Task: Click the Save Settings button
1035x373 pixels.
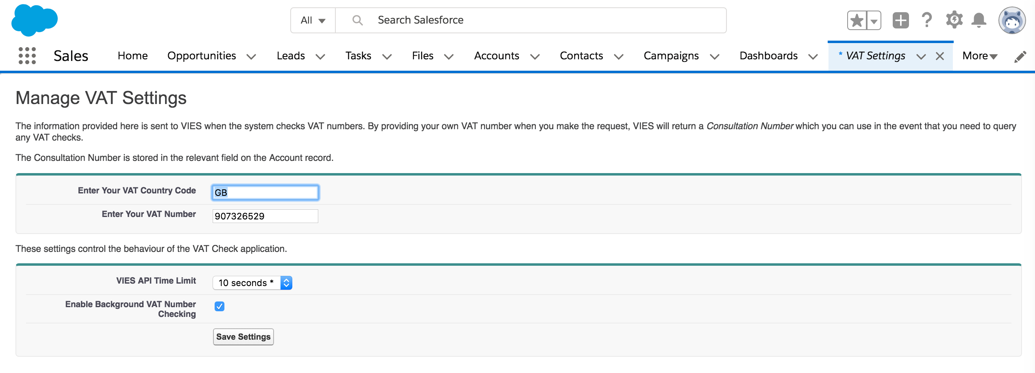Action: [243, 336]
